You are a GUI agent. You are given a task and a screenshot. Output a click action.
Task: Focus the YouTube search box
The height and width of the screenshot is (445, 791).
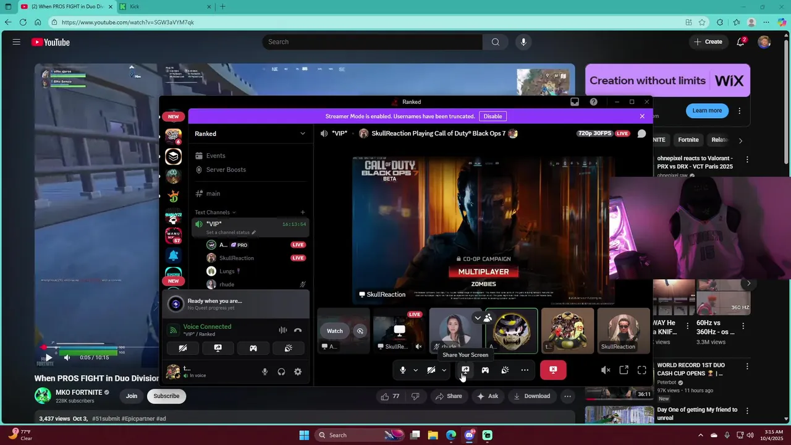pyautogui.click(x=373, y=42)
